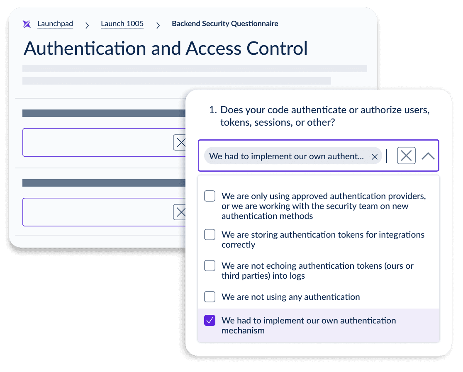Image resolution: width=463 pixels, height=372 pixels.
Task: Tick 'We are not using any authentication'
Action: (x=210, y=297)
